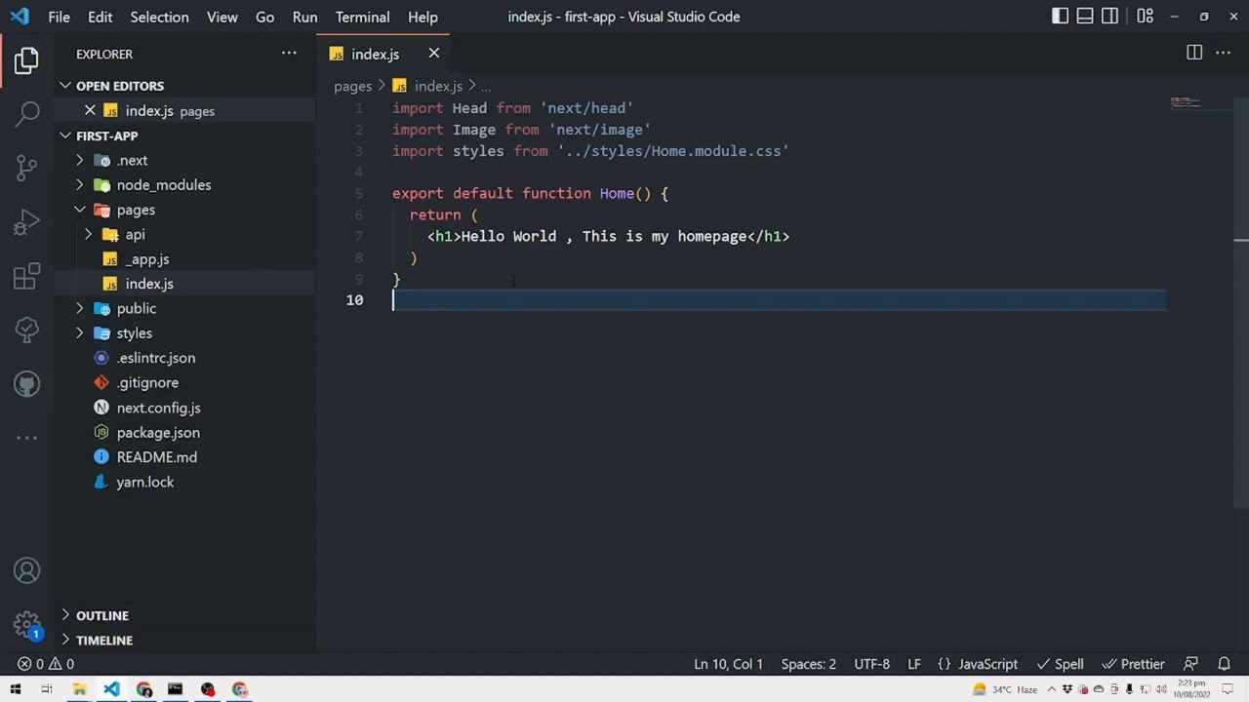Open the Manage gear icon
This screenshot has width=1249, height=702.
[x=26, y=624]
